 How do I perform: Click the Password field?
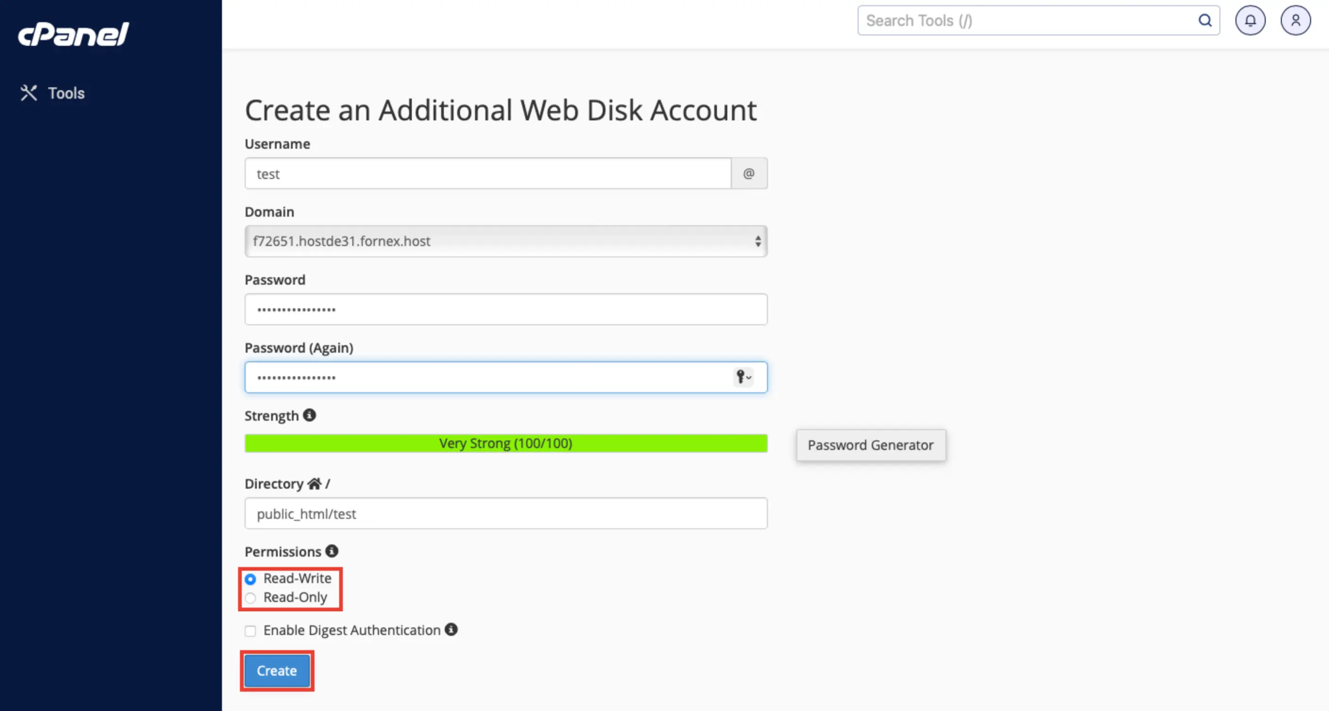point(506,309)
